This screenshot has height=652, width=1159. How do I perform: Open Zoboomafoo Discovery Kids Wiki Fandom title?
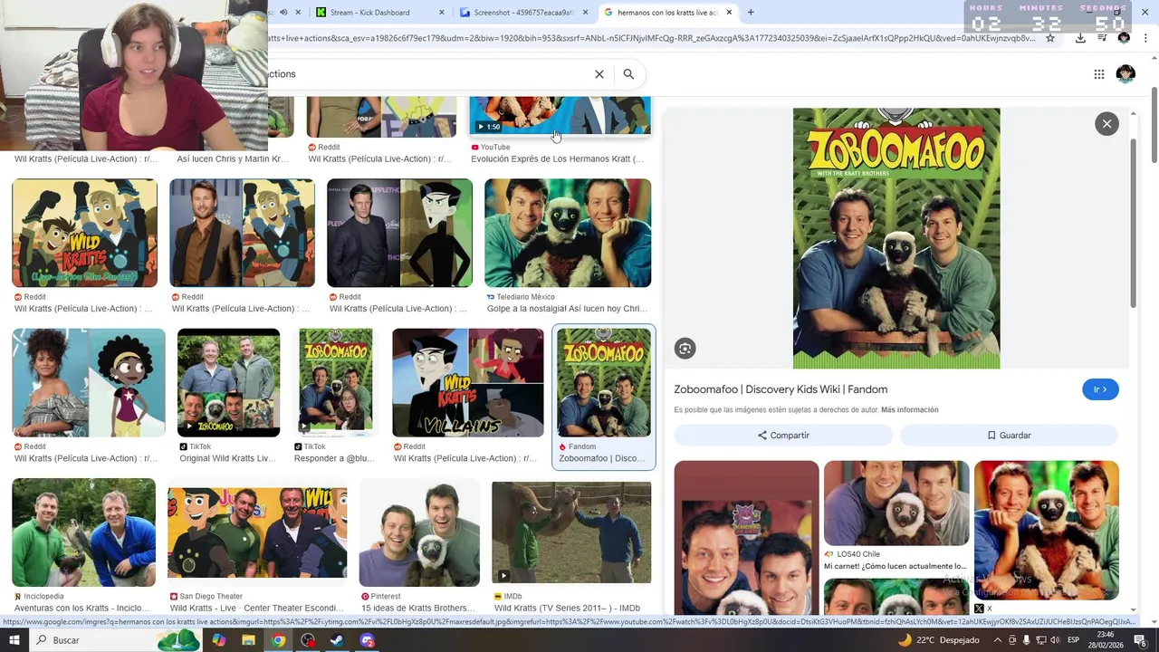(x=781, y=389)
